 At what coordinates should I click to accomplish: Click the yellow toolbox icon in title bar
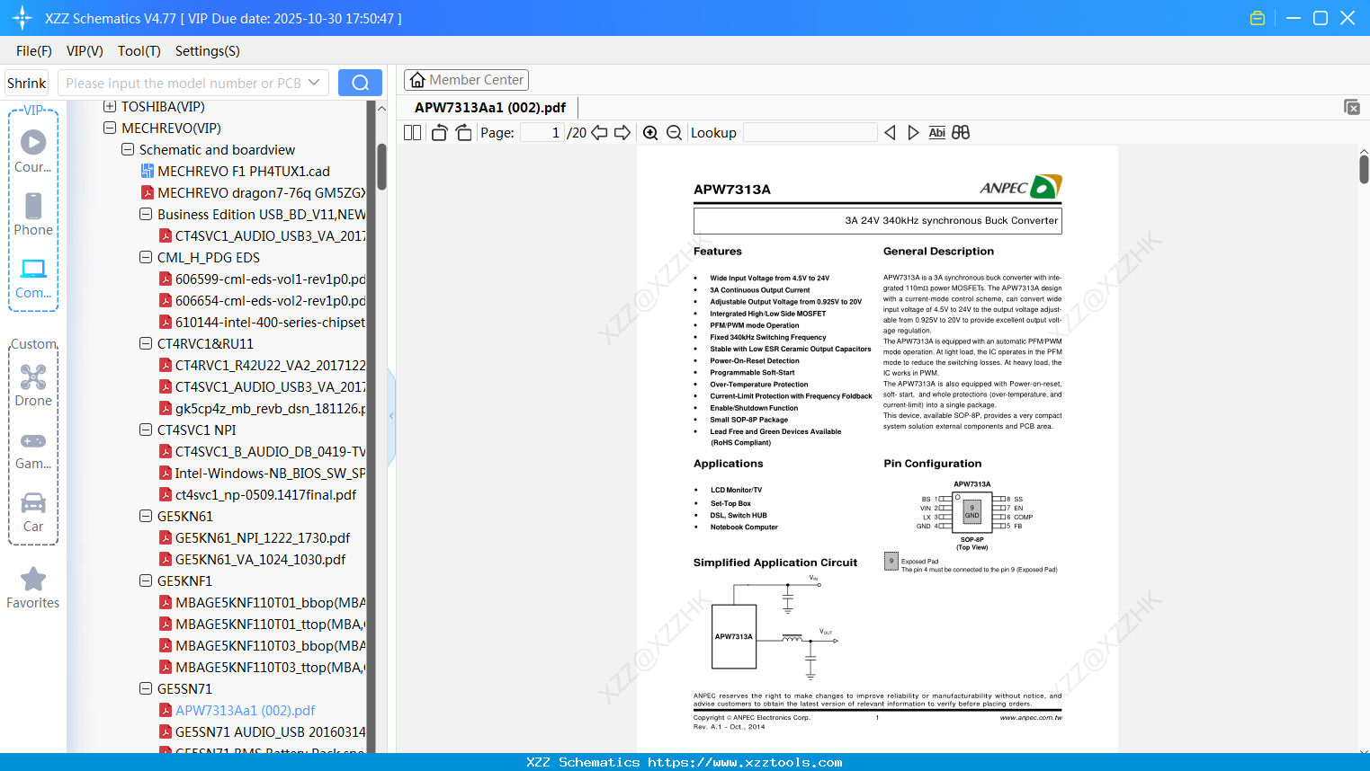[1258, 18]
